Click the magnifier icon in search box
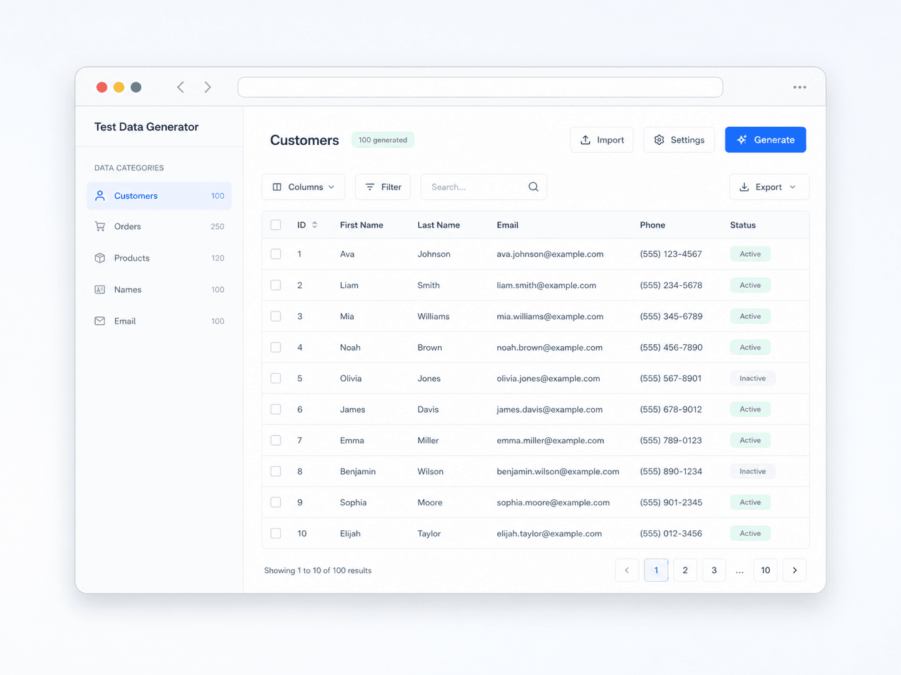 (533, 186)
